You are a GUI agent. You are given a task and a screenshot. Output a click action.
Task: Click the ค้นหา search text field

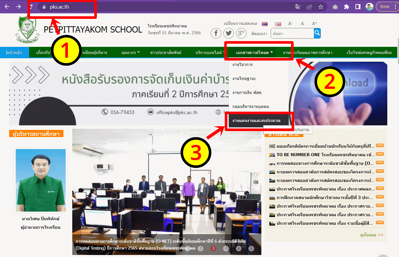[x=292, y=34]
